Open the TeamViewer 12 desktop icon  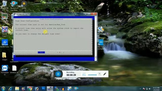pyautogui.click(x=5, y=70)
